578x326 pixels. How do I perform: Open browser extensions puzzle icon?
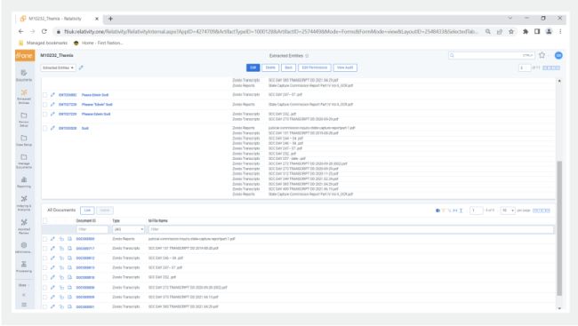tap(526, 32)
